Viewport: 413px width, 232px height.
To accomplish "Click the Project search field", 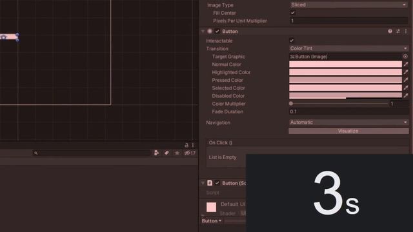I will tap(92, 153).
